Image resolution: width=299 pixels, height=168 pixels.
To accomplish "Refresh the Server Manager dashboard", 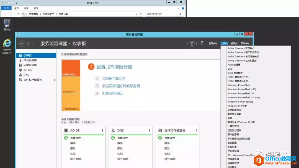I will coord(192,43).
